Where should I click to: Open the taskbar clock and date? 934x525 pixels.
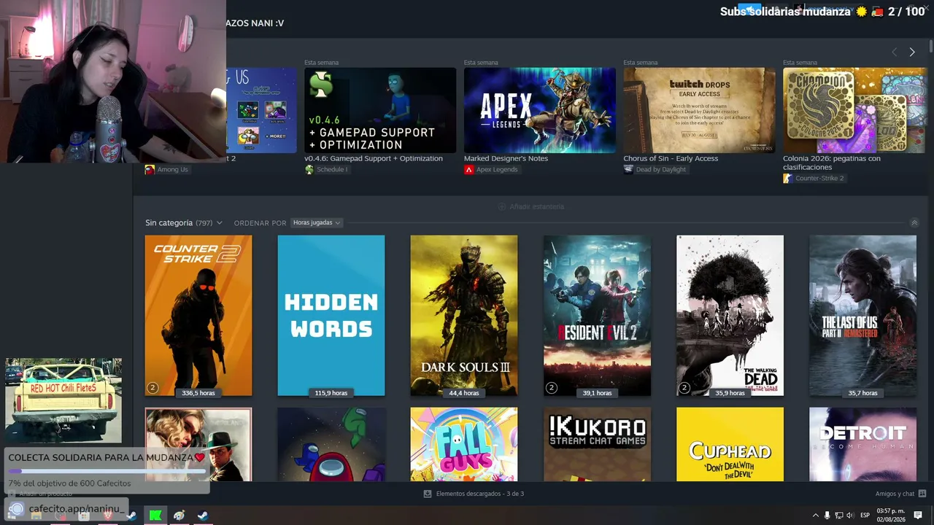890,516
